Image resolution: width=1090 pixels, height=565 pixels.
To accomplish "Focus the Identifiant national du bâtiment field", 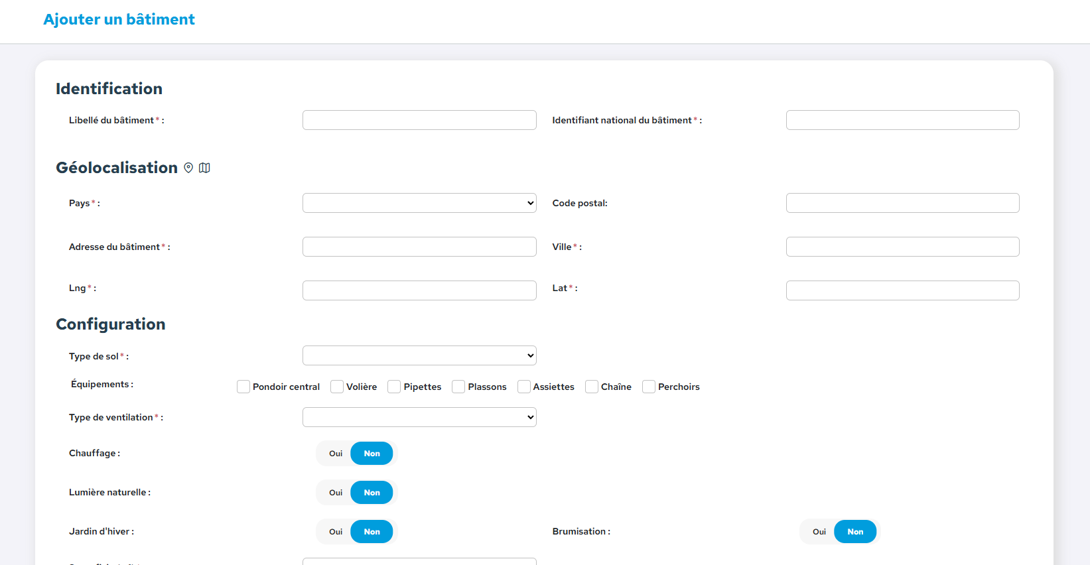I will (902, 120).
